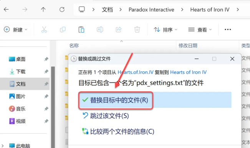This screenshot has height=148, width=250.
Task: Refresh the current folder
Action: (x=62, y=10)
